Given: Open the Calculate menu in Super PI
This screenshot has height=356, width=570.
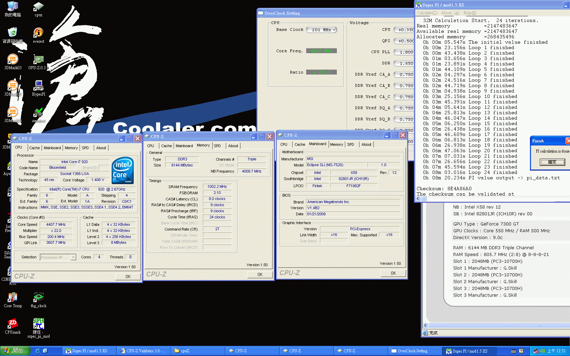Looking at the screenshot, I should [427, 13].
